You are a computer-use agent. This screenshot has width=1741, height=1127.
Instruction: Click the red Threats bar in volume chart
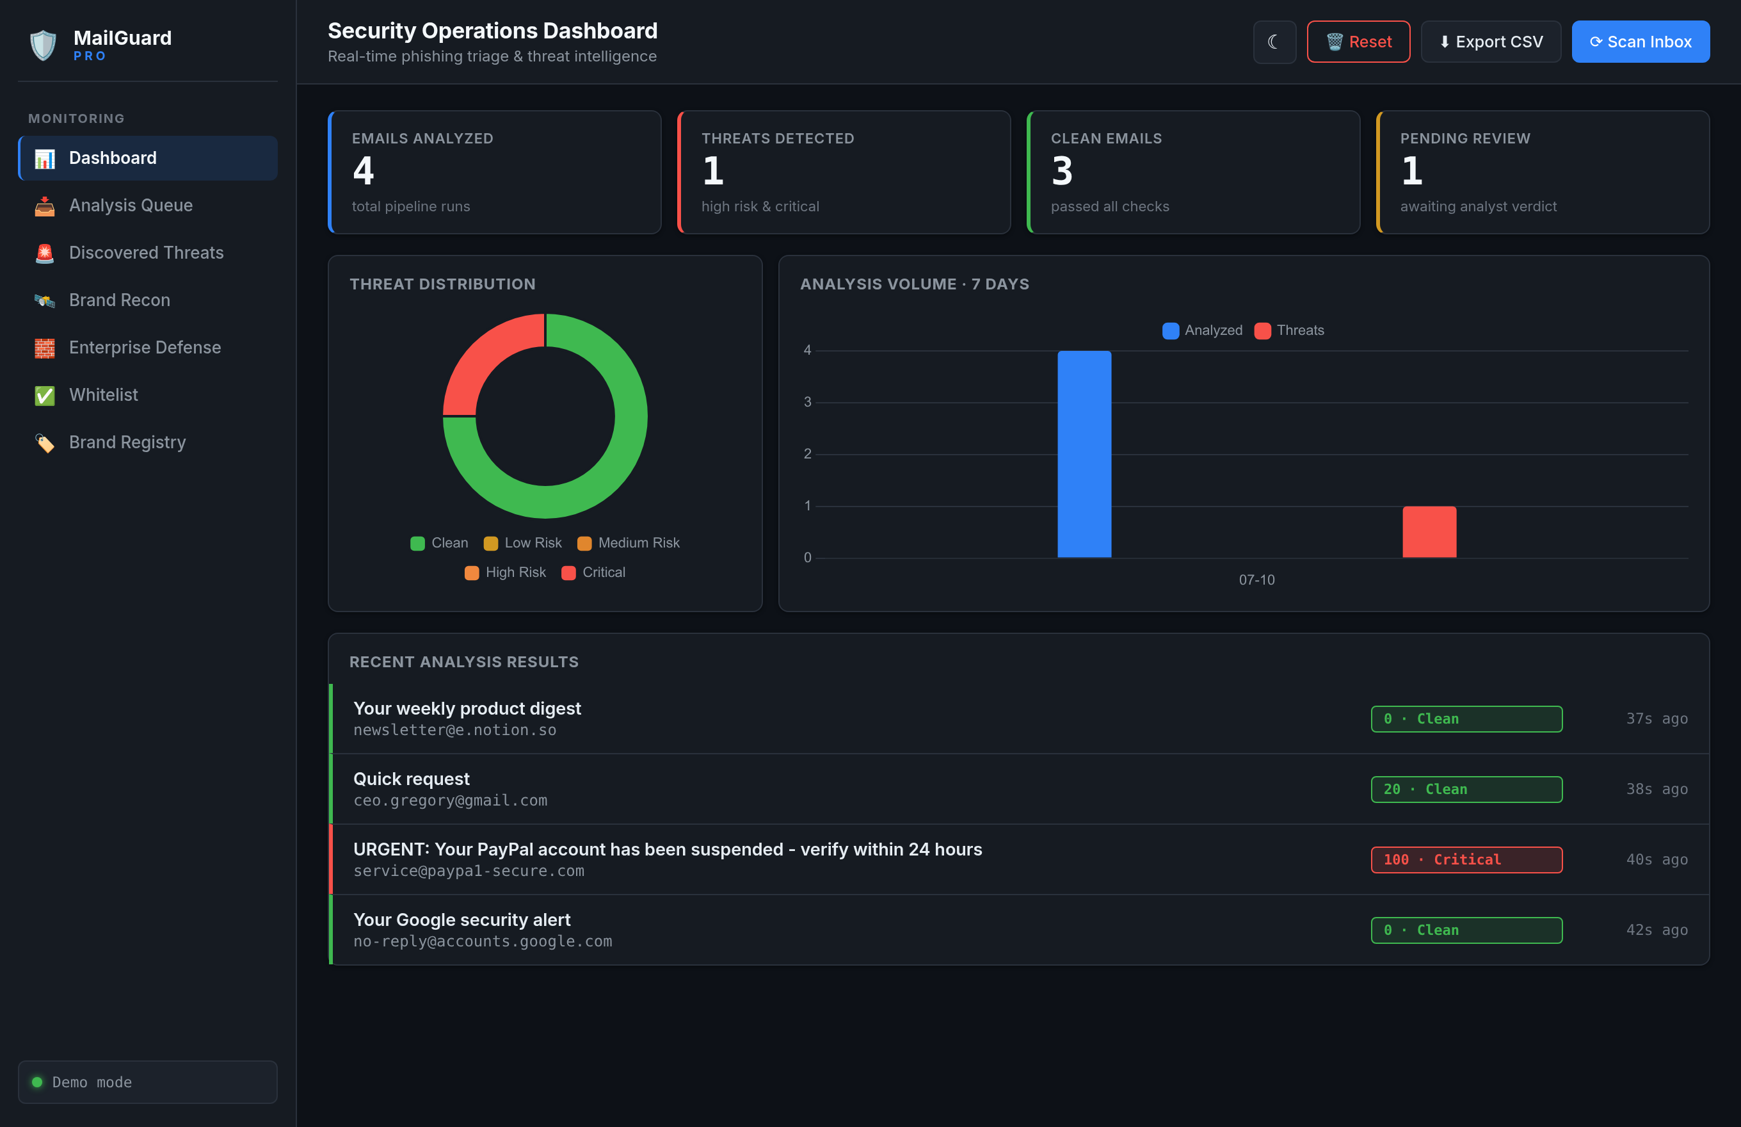click(x=1429, y=532)
